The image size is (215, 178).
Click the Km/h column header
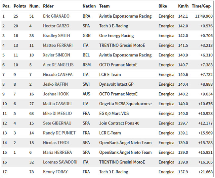[x=183, y=6]
